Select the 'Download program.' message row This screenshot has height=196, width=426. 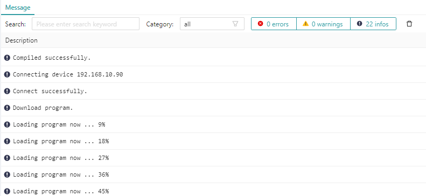214,108
